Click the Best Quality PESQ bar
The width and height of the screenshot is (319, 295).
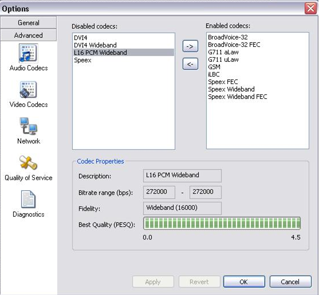[x=222, y=224]
